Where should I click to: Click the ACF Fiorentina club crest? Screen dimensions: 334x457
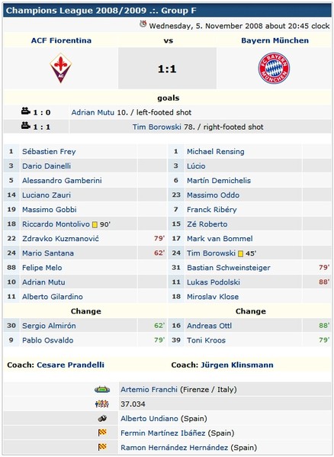(60, 68)
